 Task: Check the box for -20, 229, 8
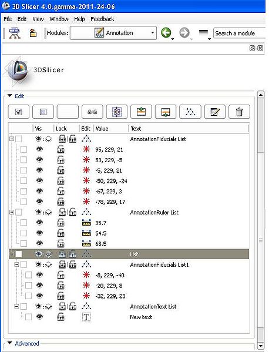pyautogui.click(x=29, y=286)
